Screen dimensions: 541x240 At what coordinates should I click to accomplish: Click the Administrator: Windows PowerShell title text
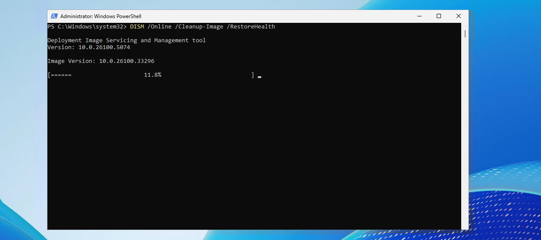(101, 16)
